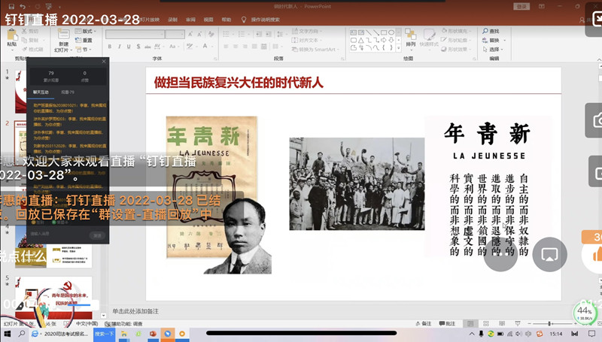The width and height of the screenshot is (602, 342).
Task: Open Change Case (Aa) dropdown
Action: click(174, 47)
